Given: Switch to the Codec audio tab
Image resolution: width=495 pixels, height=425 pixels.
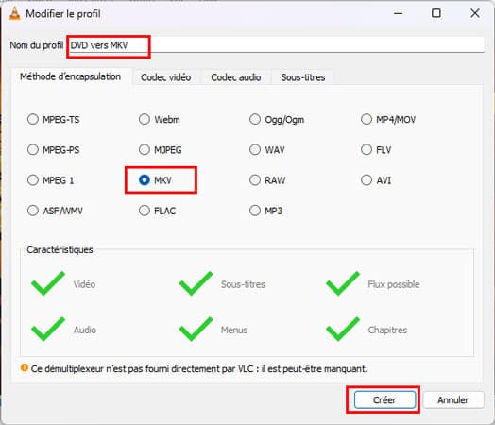Looking at the screenshot, I should (x=236, y=77).
